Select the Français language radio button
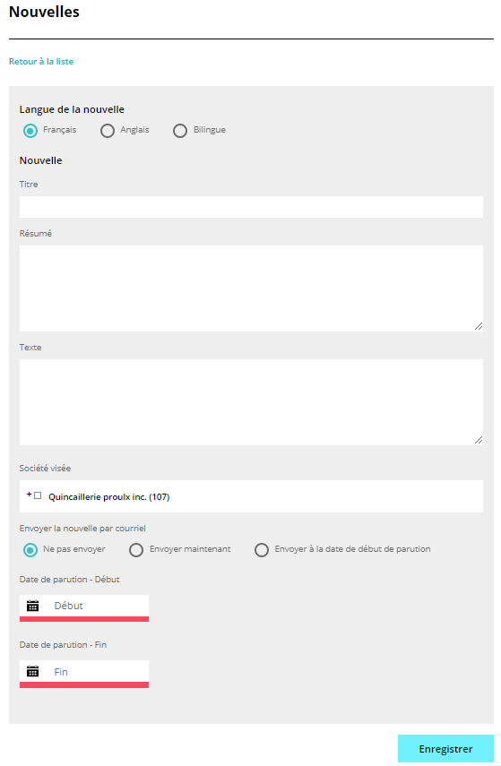The width and height of the screenshot is (501, 766). 30,131
